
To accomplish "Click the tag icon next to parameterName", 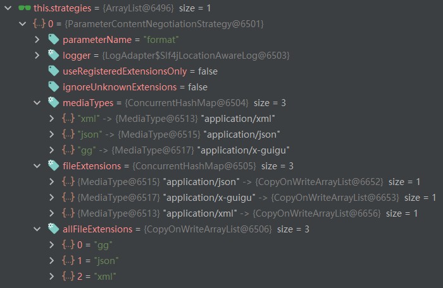I will click(54, 39).
